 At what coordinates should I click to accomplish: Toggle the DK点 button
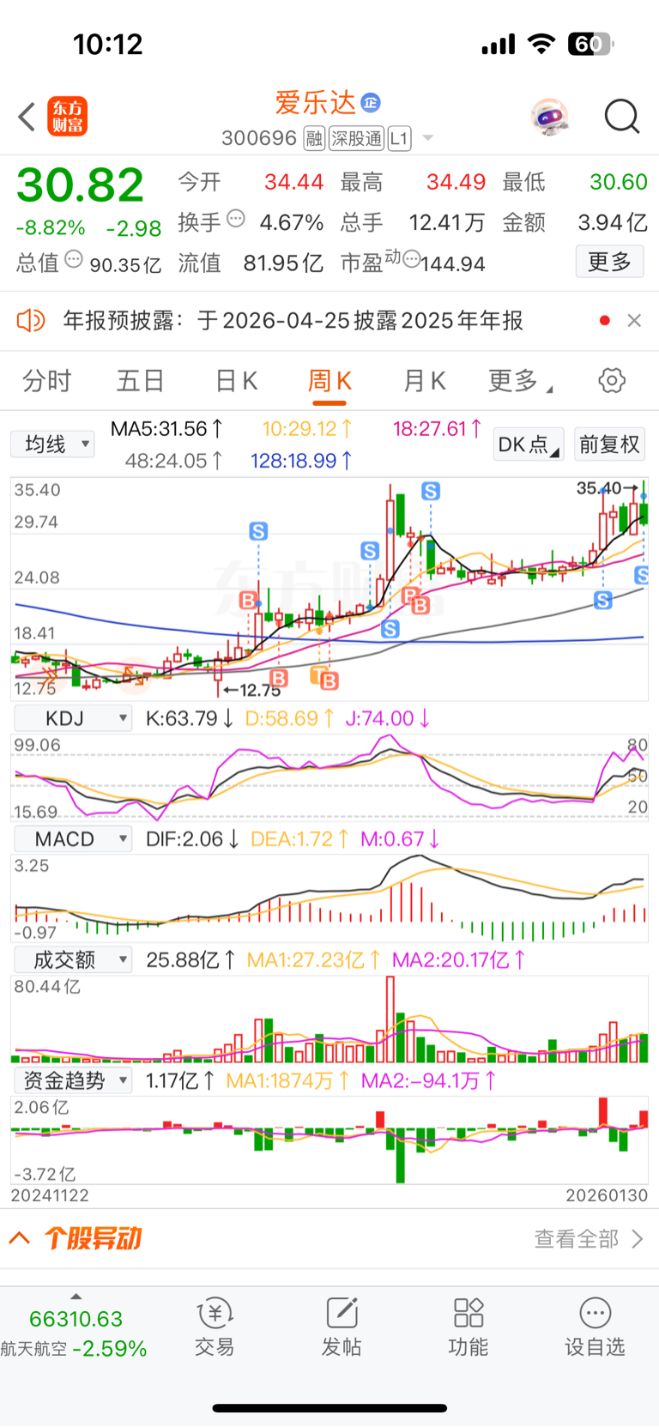click(528, 444)
